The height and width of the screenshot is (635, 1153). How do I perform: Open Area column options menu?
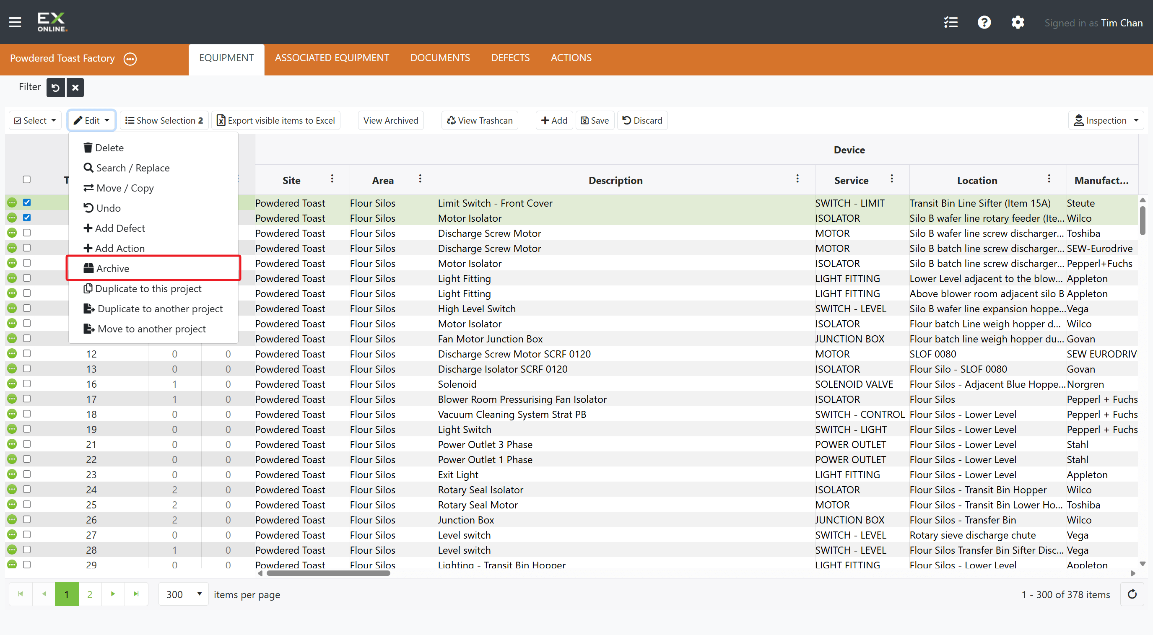pos(420,179)
